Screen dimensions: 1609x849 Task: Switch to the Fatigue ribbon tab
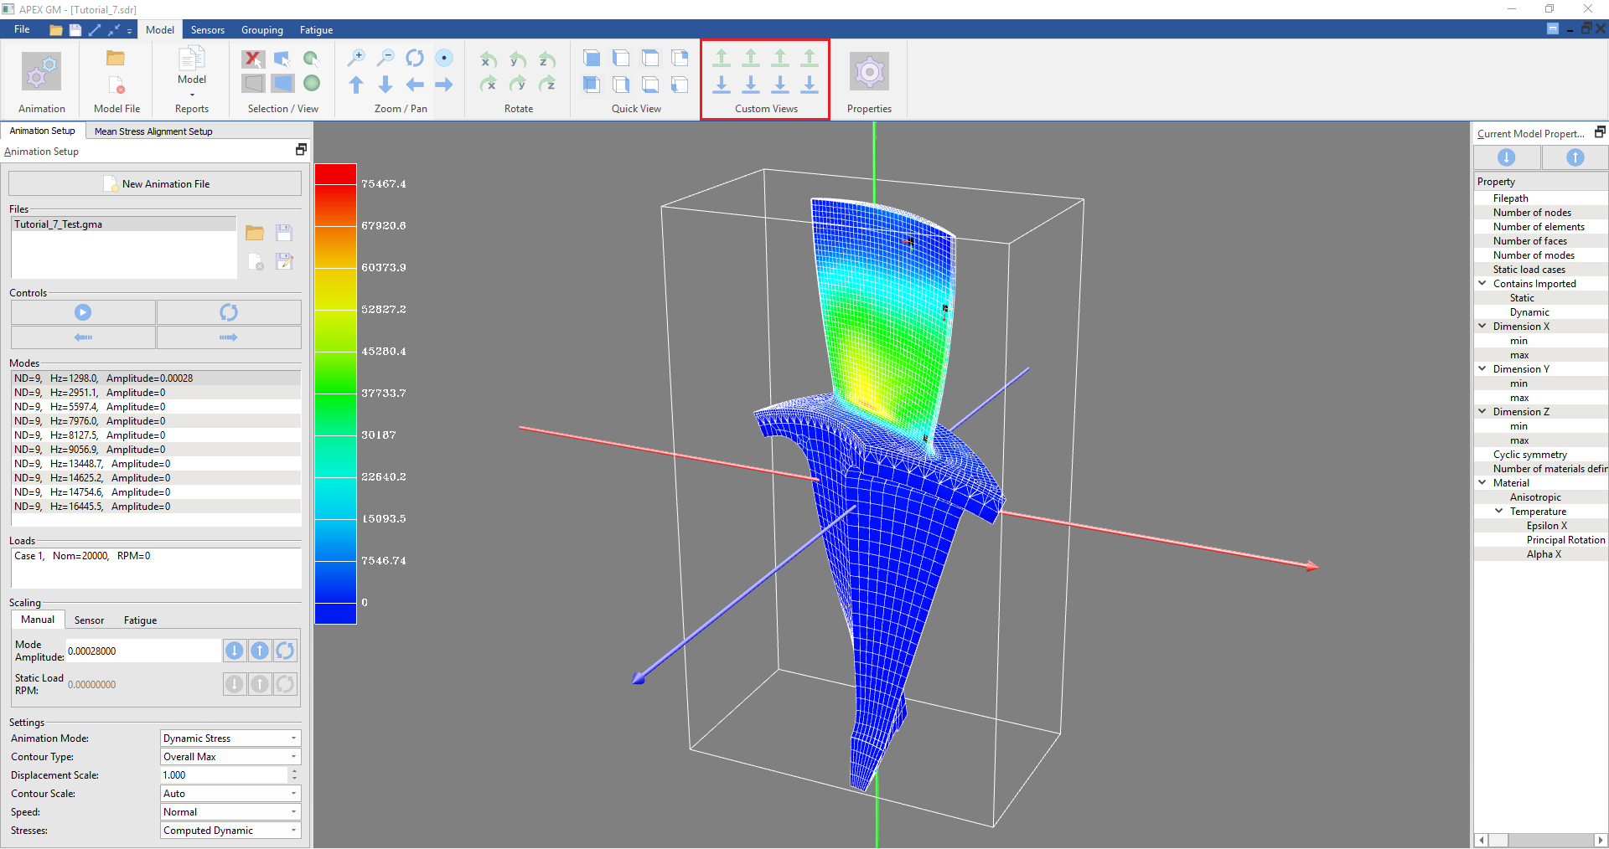317,30
